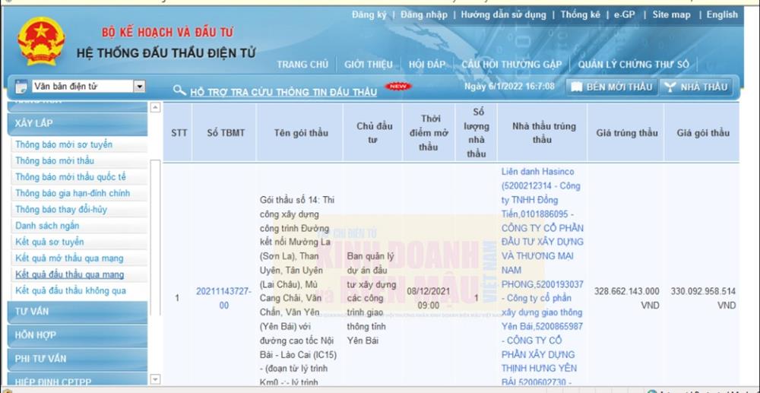Switch language to English

pos(721,14)
